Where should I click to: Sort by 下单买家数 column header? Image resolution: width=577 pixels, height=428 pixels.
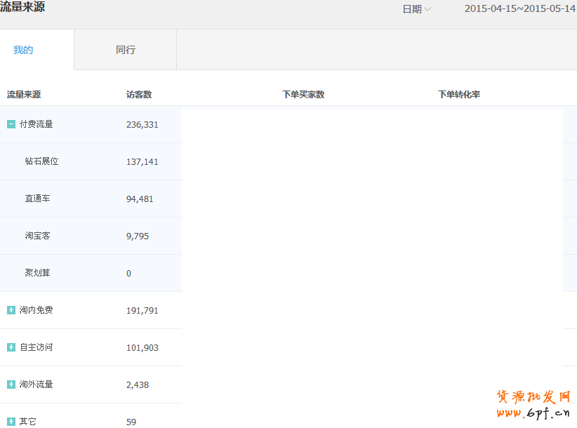[303, 95]
